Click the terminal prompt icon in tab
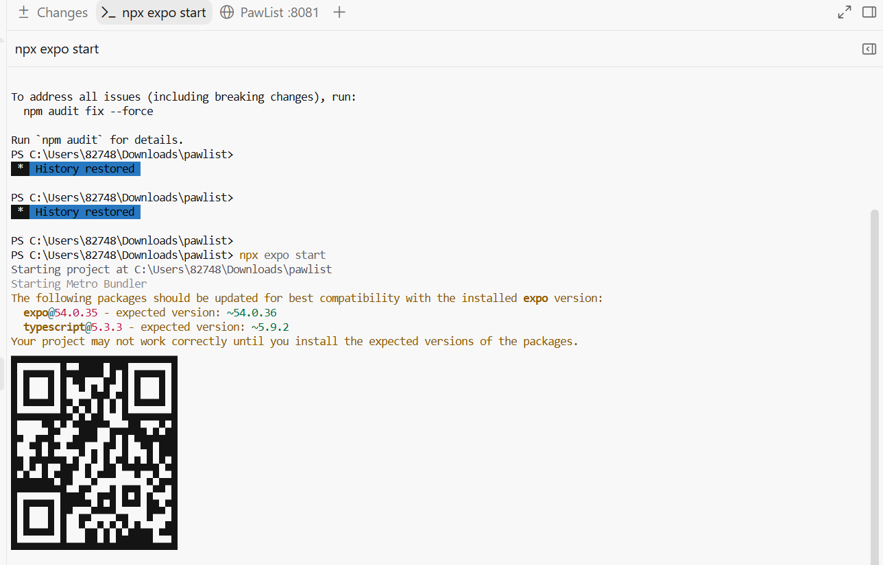The height and width of the screenshot is (565, 883). [x=108, y=12]
